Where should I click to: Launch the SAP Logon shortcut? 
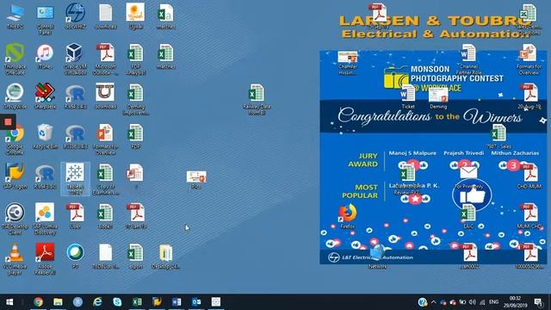pyautogui.click(x=15, y=177)
